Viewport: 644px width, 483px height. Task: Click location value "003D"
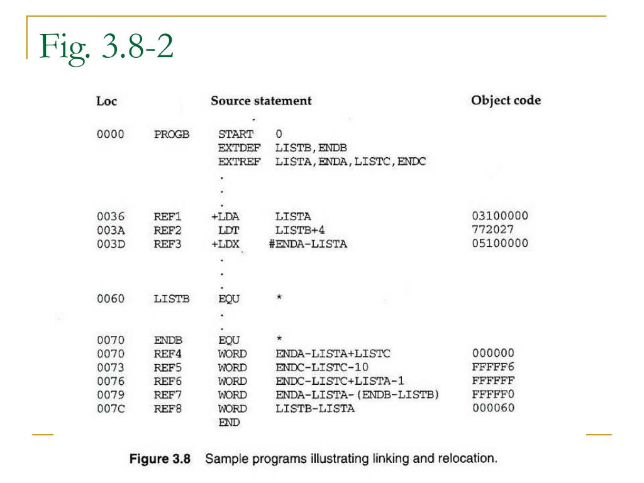(111, 244)
